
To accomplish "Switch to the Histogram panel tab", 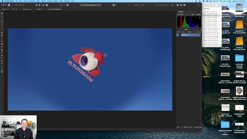I will (181, 12).
